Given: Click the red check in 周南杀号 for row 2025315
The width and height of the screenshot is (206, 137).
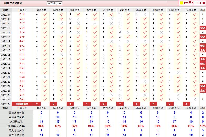Looking at the screenshot, I should [x=78, y=50].
